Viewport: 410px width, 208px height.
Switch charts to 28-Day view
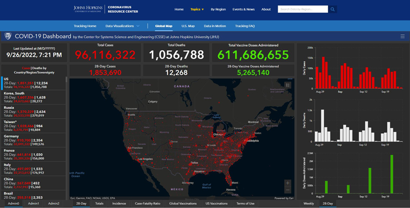coord(327,203)
